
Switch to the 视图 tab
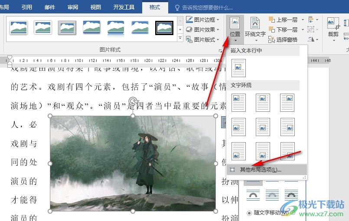[96, 7]
